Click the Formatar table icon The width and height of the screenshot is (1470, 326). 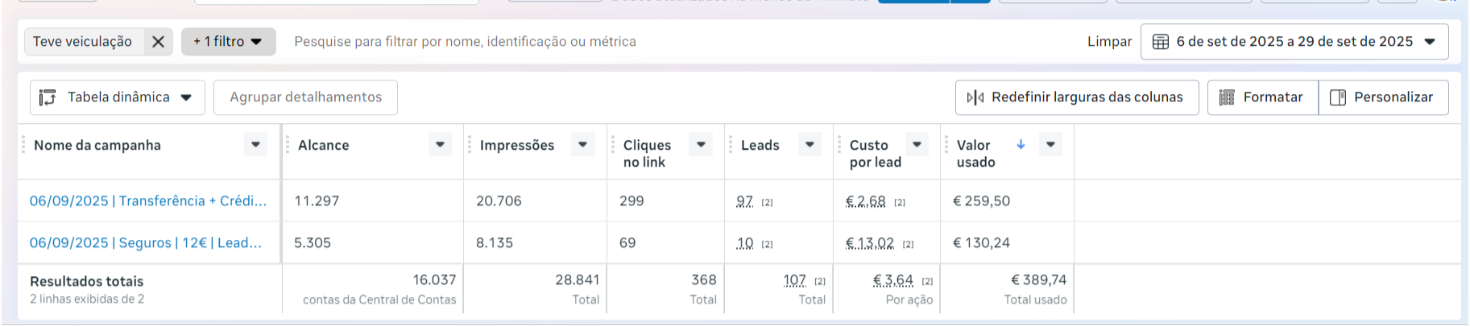click(x=1227, y=97)
